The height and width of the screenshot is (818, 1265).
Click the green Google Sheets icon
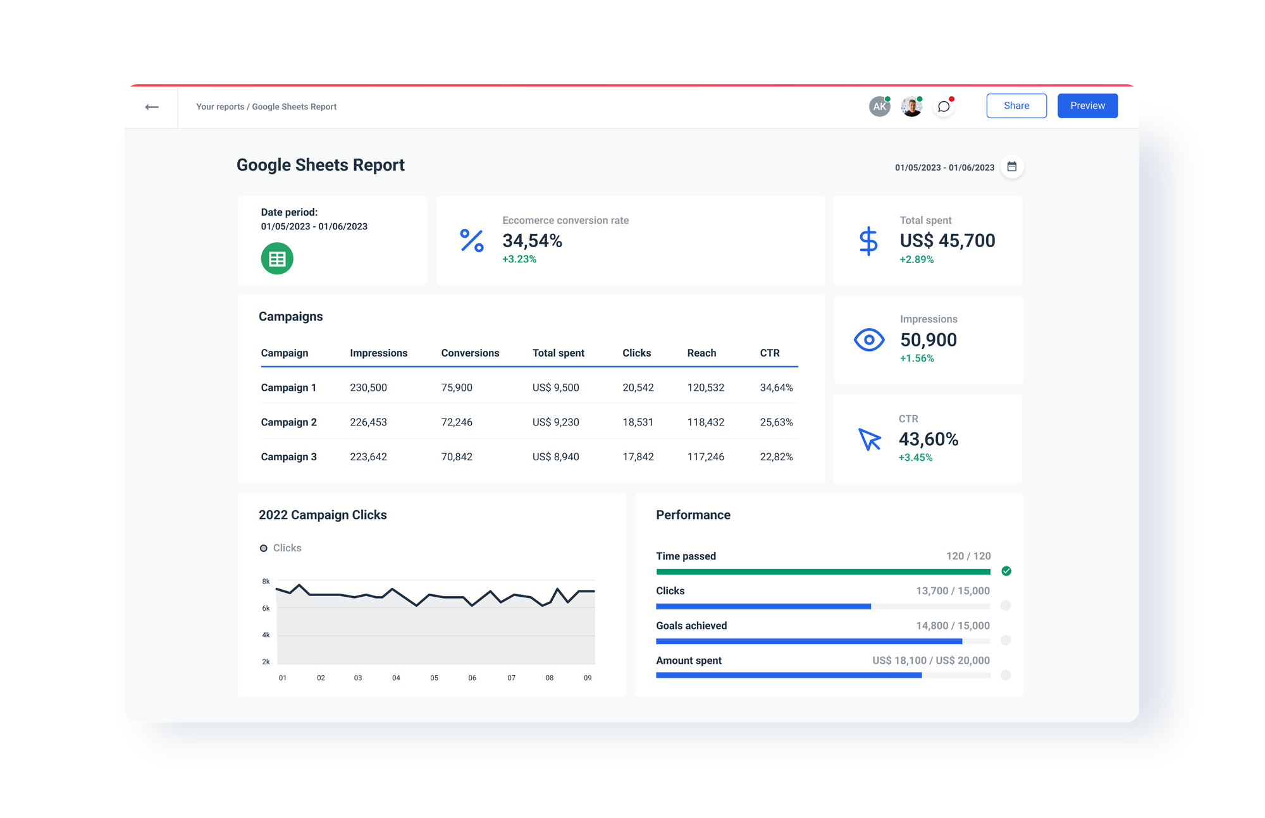coord(276,258)
